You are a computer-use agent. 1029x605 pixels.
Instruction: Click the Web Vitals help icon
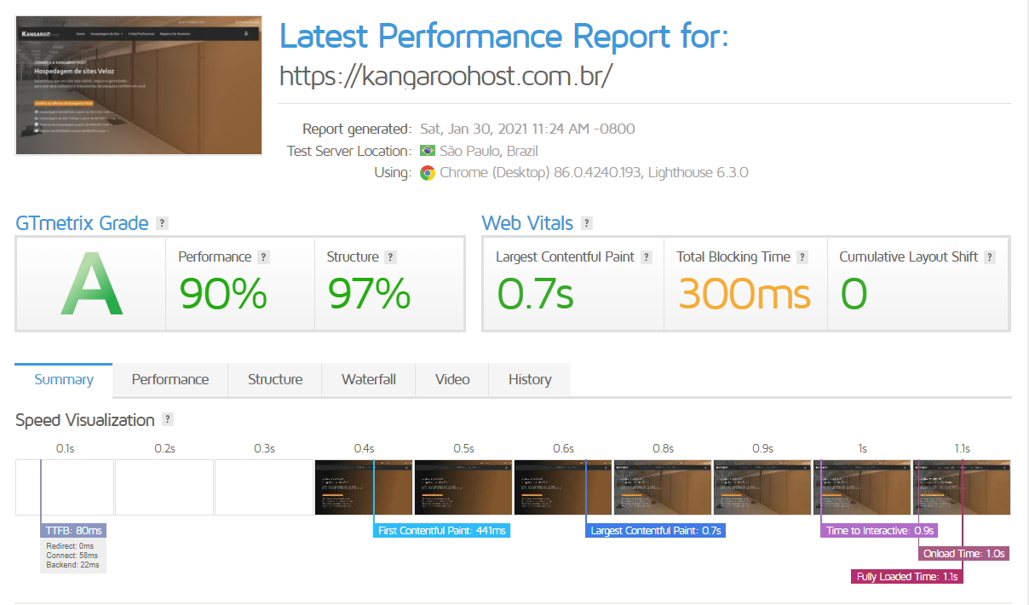585,222
